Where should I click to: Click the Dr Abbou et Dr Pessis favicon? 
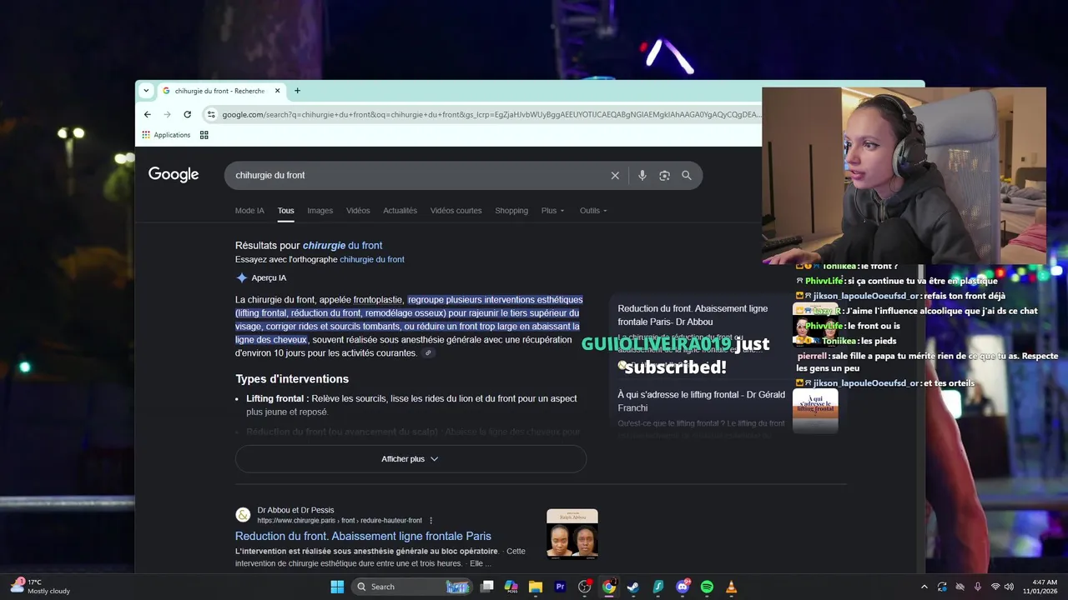click(243, 515)
